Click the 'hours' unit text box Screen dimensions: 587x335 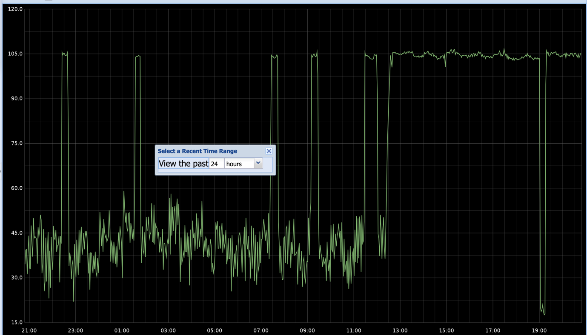239,164
